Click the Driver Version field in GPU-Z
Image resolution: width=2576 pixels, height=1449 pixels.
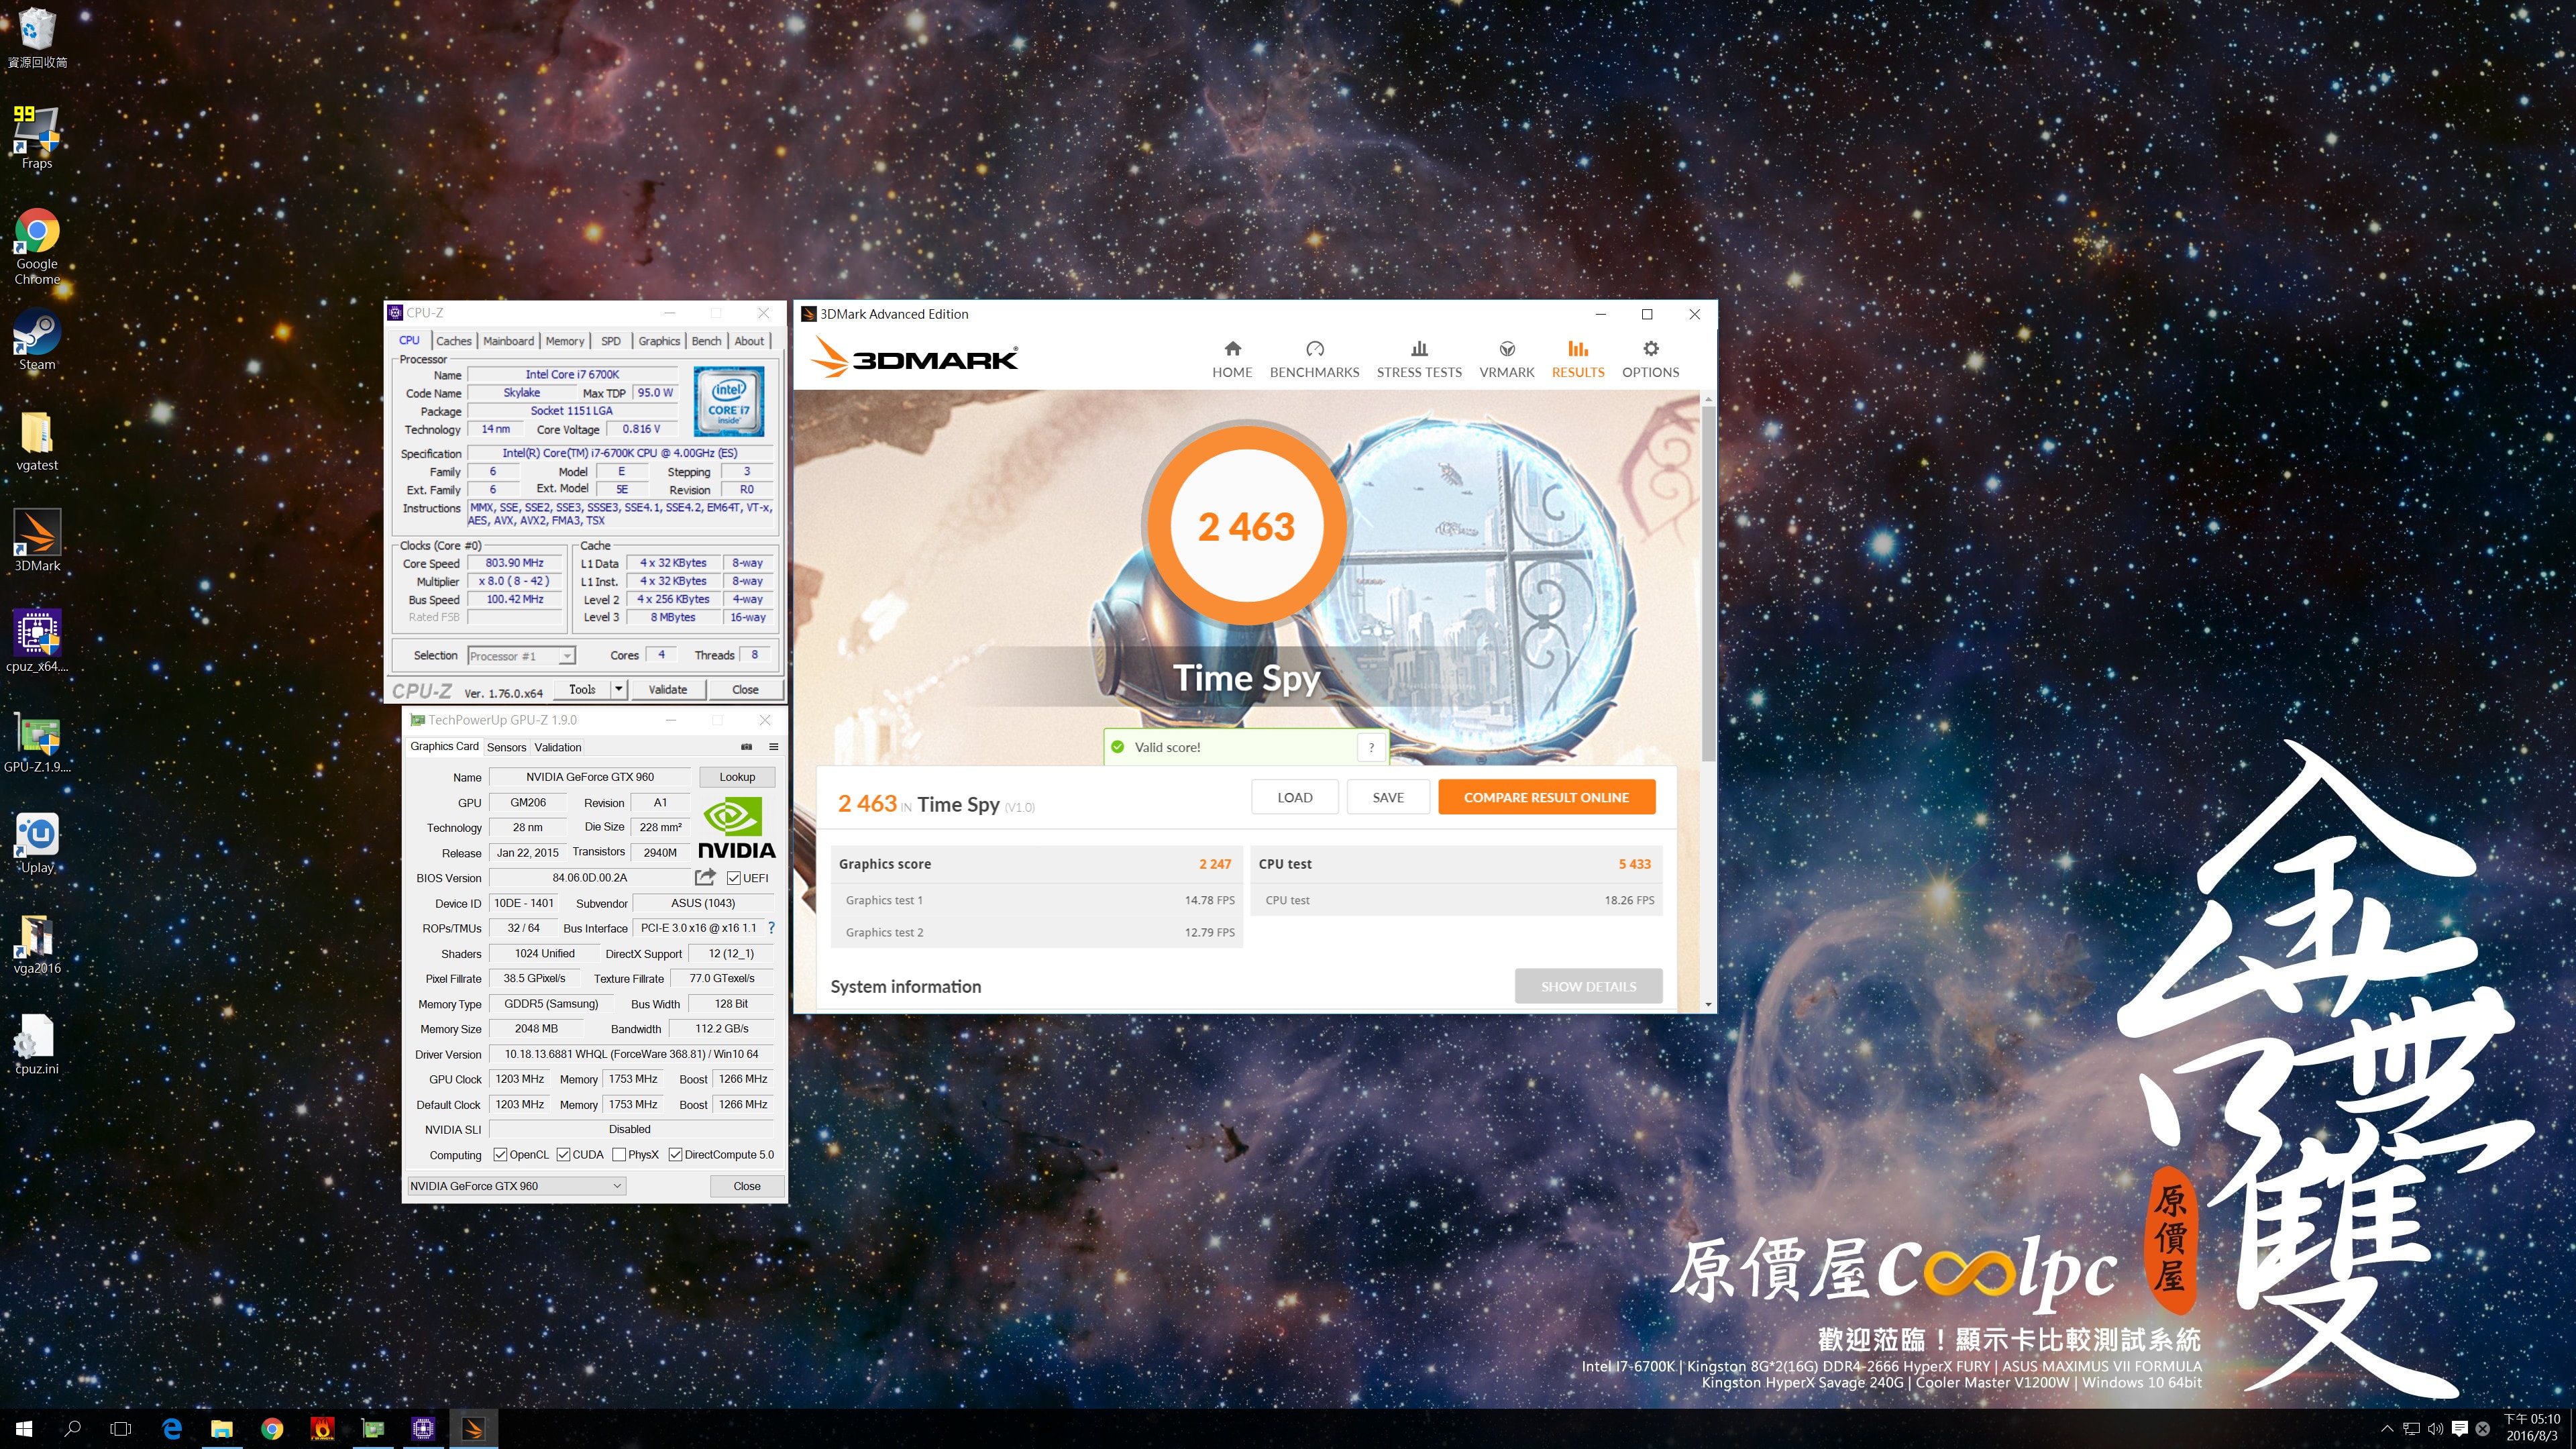pyautogui.click(x=631, y=1054)
